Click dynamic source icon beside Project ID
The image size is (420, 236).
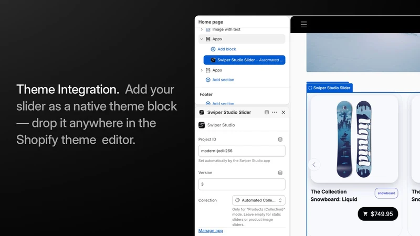coord(280,140)
